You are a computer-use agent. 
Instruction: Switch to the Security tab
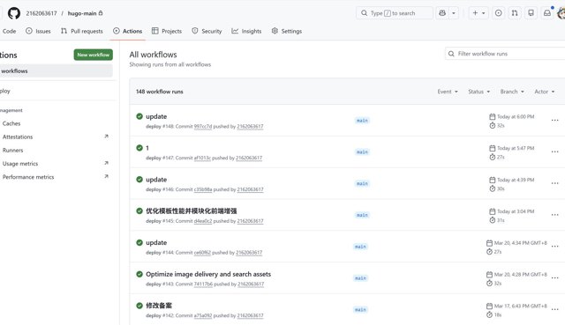[207, 32]
